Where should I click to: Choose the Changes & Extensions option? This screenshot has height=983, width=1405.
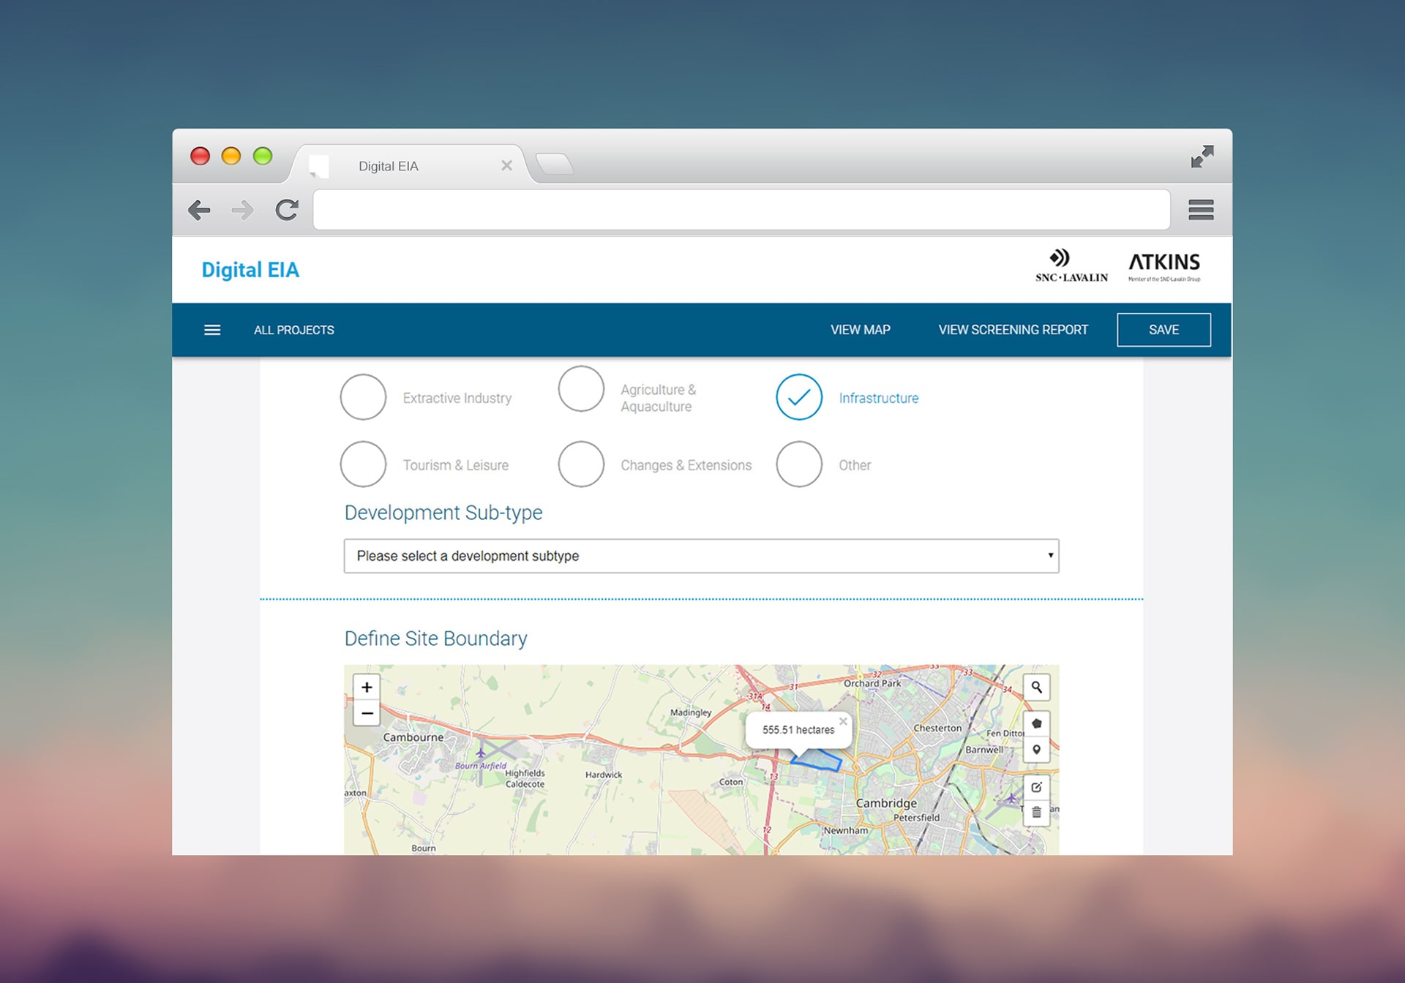click(x=581, y=464)
